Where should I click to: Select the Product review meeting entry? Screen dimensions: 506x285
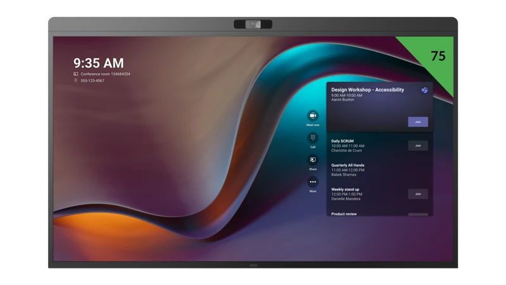[379, 213]
